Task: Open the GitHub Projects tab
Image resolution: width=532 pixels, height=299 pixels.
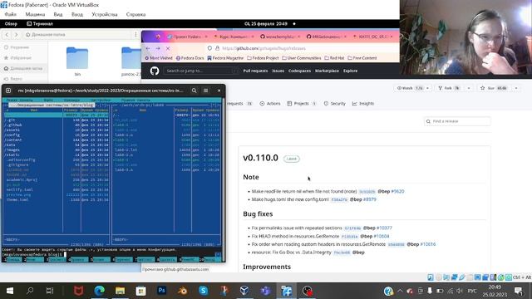Action: (x=301, y=104)
